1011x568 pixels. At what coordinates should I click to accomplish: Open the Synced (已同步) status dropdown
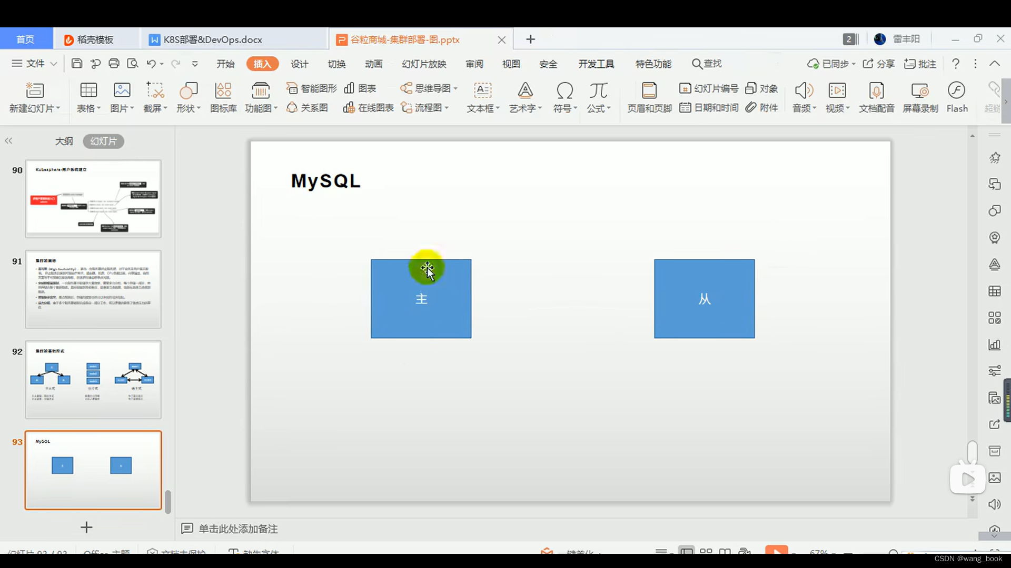(x=831, y=64)
